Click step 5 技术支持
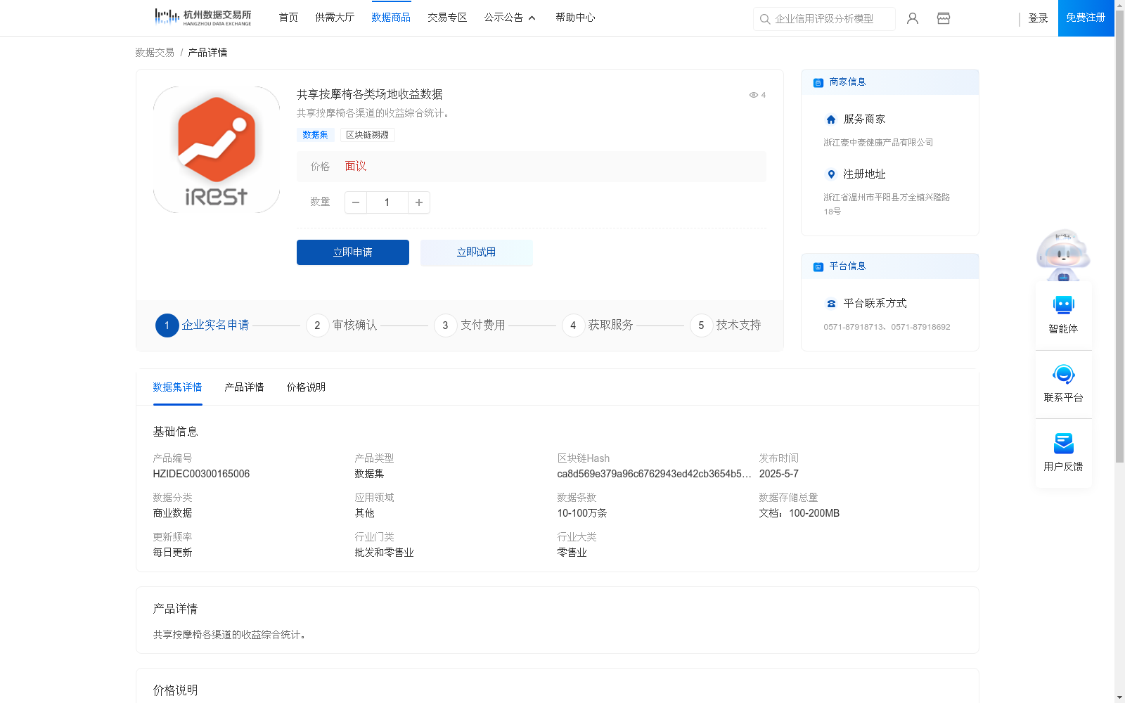 (x=726, y=325)
